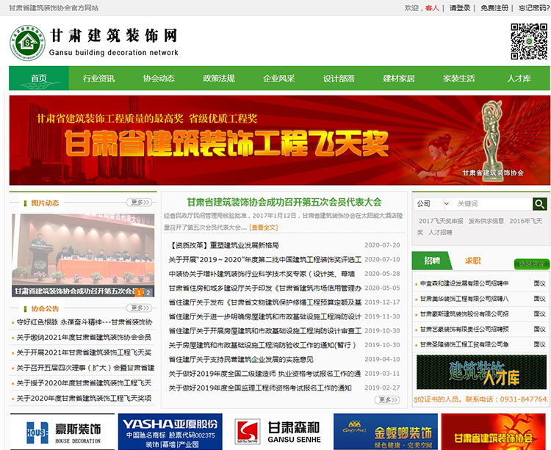Click the 请登录 link
This screenshot has width=551, height=450.
(x=460, y=8)
